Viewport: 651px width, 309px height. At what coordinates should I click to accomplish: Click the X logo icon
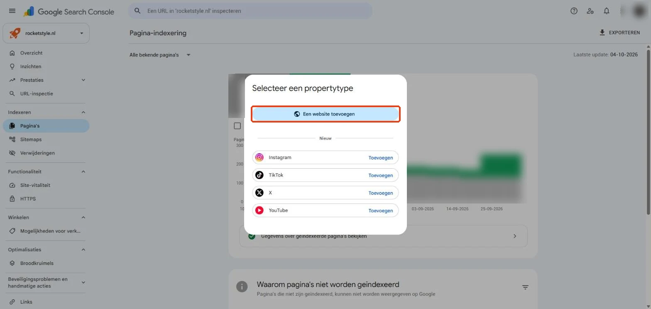coord(259,193)
